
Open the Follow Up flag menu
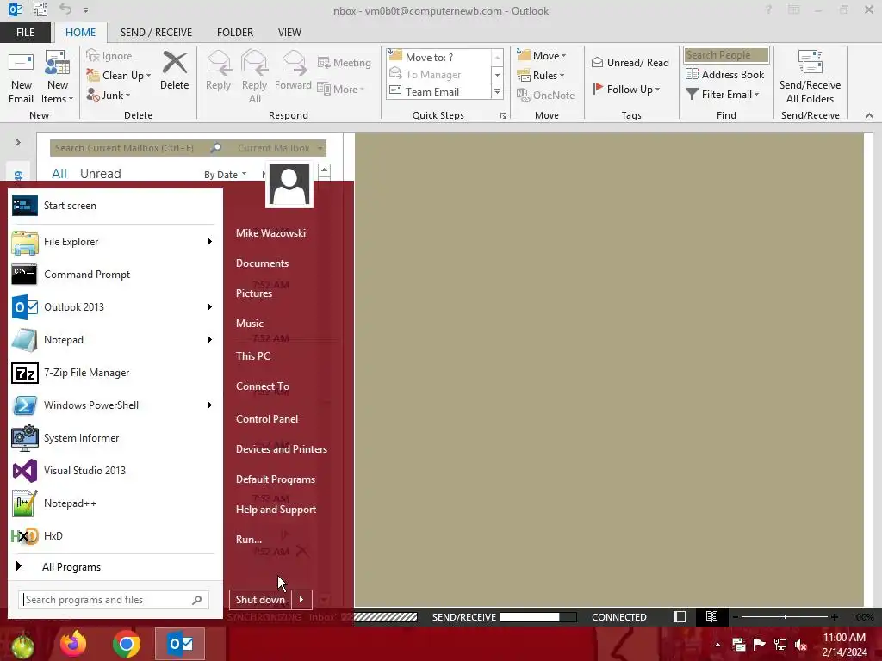click(x=626, y=89)
